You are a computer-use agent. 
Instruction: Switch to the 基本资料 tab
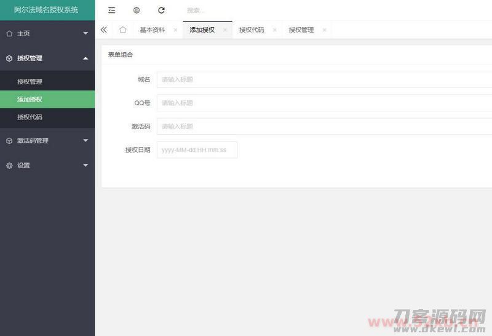(x=152, y=30)
